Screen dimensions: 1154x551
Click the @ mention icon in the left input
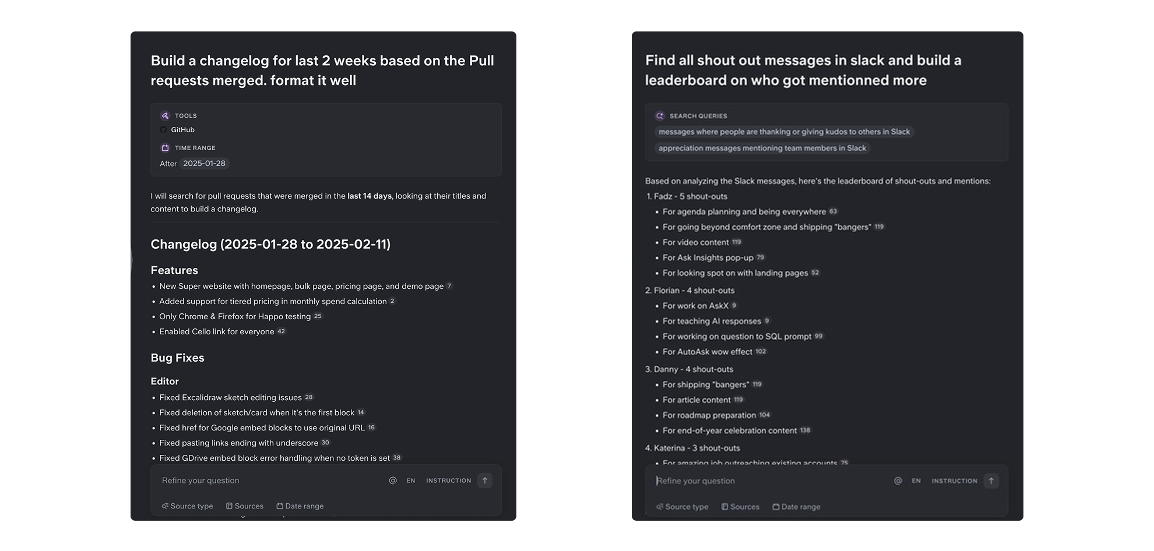pyautogui.click(x=393, y=481)
